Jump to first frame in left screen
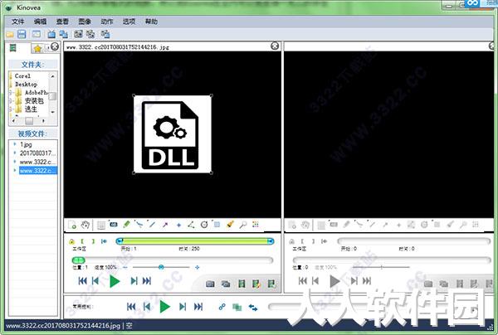The image size is (498, 335). pyautogui.click(x=82, y=281)
